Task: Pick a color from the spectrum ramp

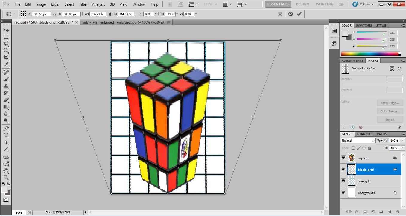Action: tap(370, 54)
